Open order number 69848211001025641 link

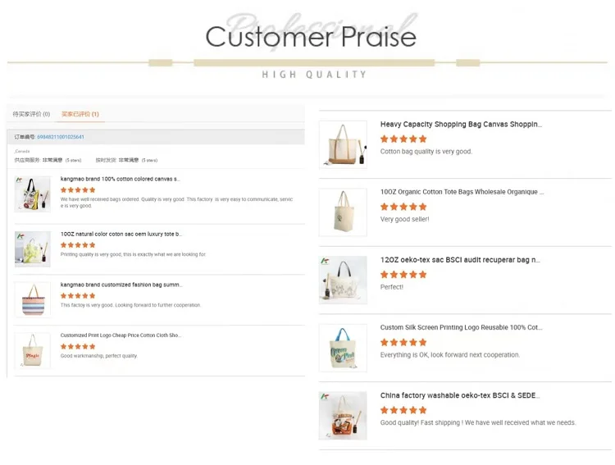coord(61,137)
